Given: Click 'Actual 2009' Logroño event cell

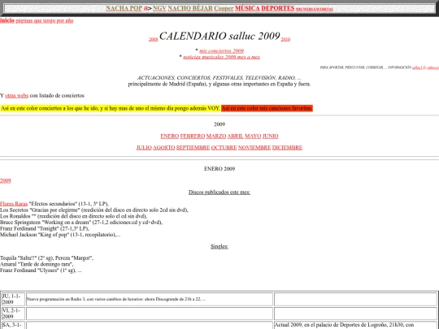Looking at the screenshot, I should point(355,325).
